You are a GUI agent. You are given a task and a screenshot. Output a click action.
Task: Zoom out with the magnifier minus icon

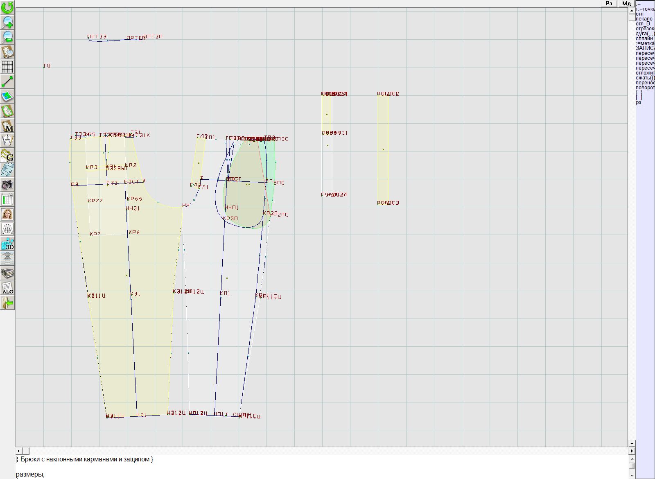(x=7, y=37)
